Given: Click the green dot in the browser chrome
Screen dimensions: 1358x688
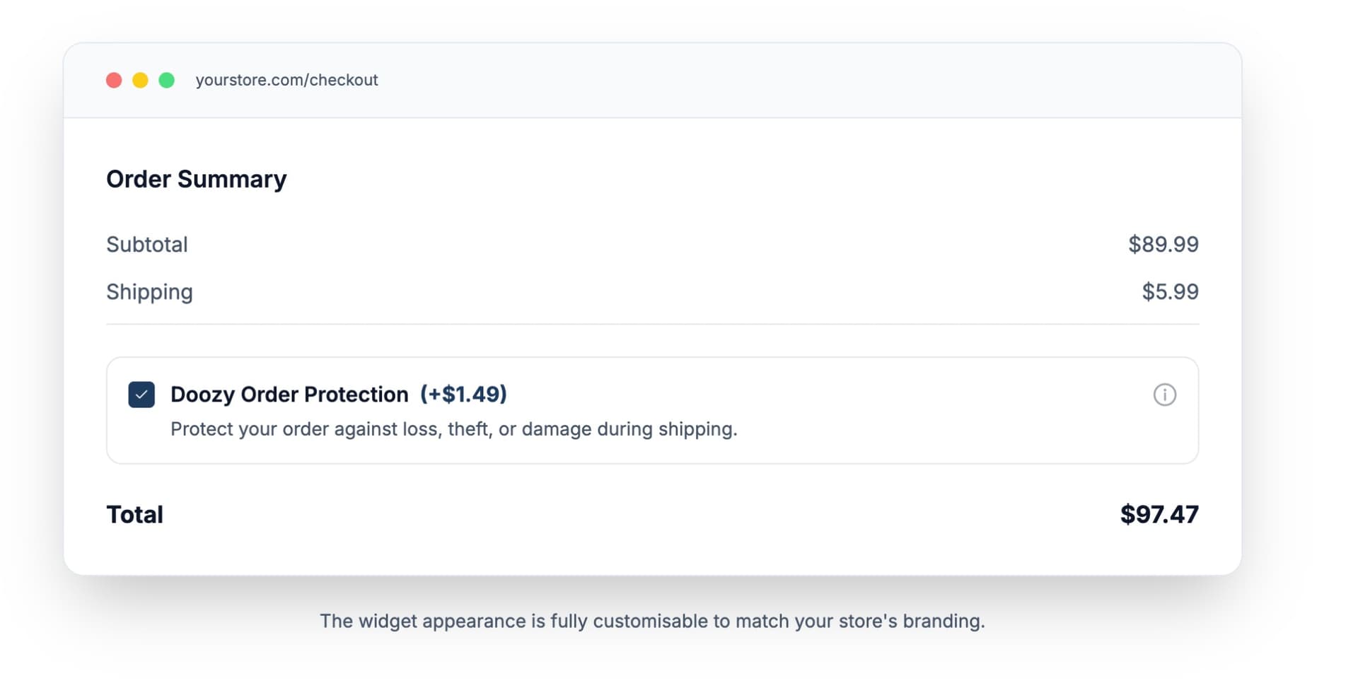Looking at the screenshot, I should coord(167,80).
